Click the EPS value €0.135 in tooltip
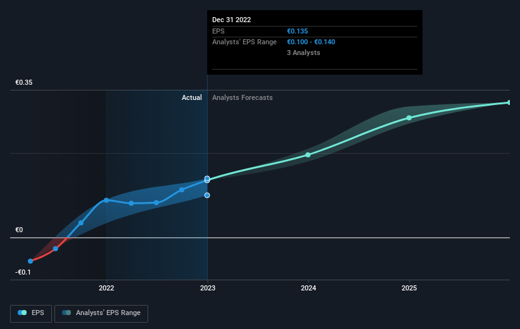520x329 pixels. (x=298, y=31)
